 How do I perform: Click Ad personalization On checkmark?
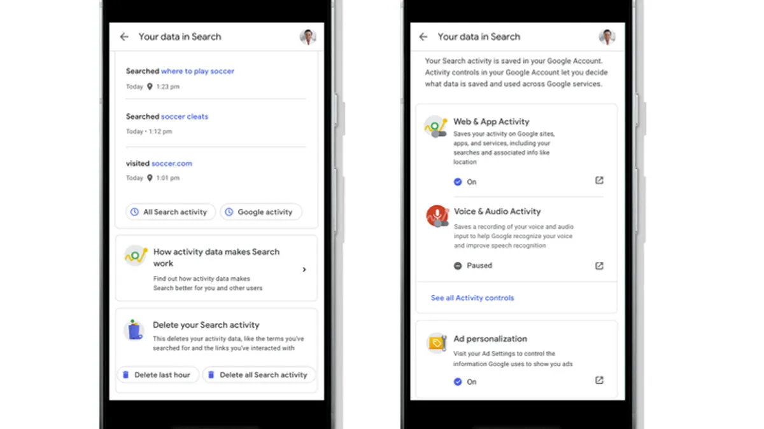458,382
